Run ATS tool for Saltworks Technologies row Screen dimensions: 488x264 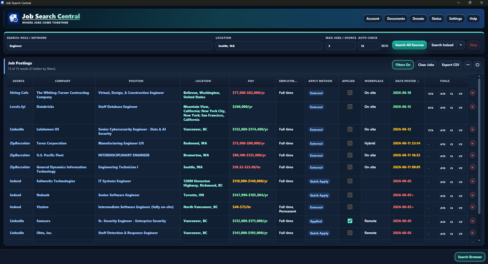443,182
